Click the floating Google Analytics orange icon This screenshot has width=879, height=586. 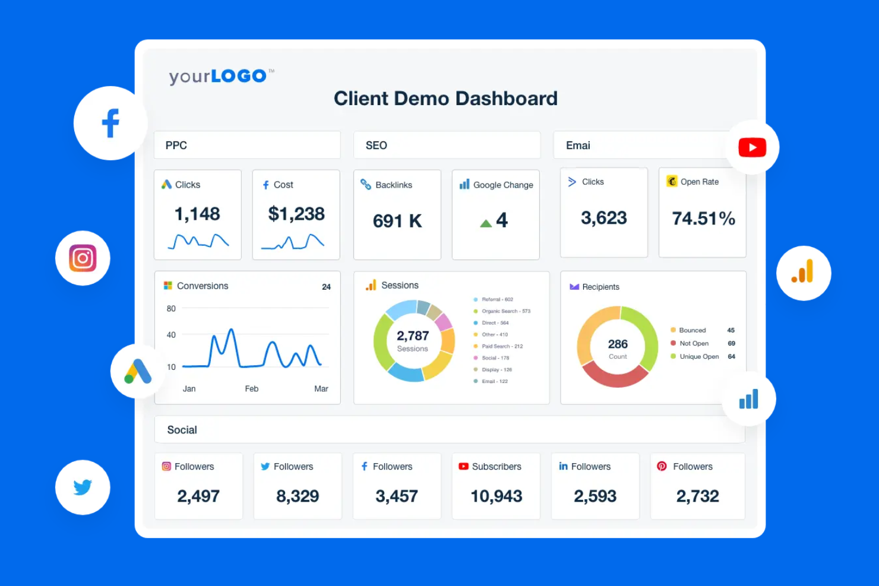tap(804, 273)
